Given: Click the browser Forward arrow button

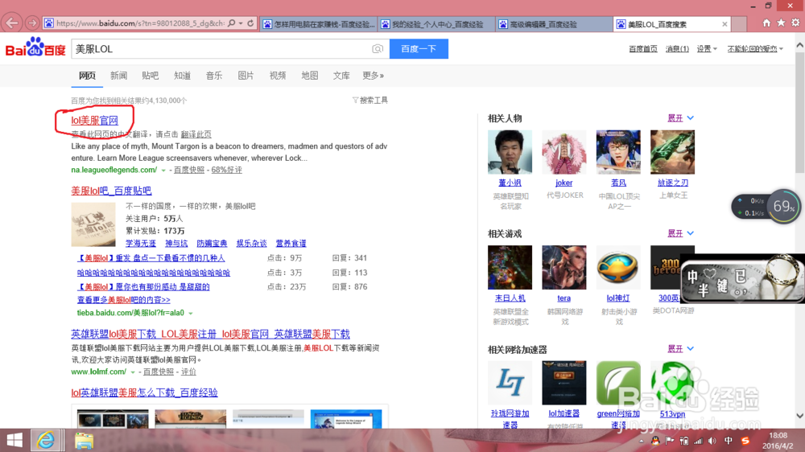Looking at the screenshot, I should (x=32, y=23).
